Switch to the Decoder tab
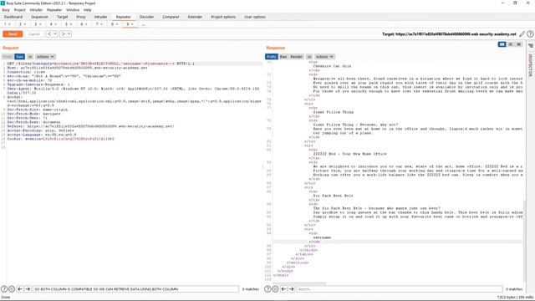The width and height of the screenshot is (535, 301). pos(147,17)
